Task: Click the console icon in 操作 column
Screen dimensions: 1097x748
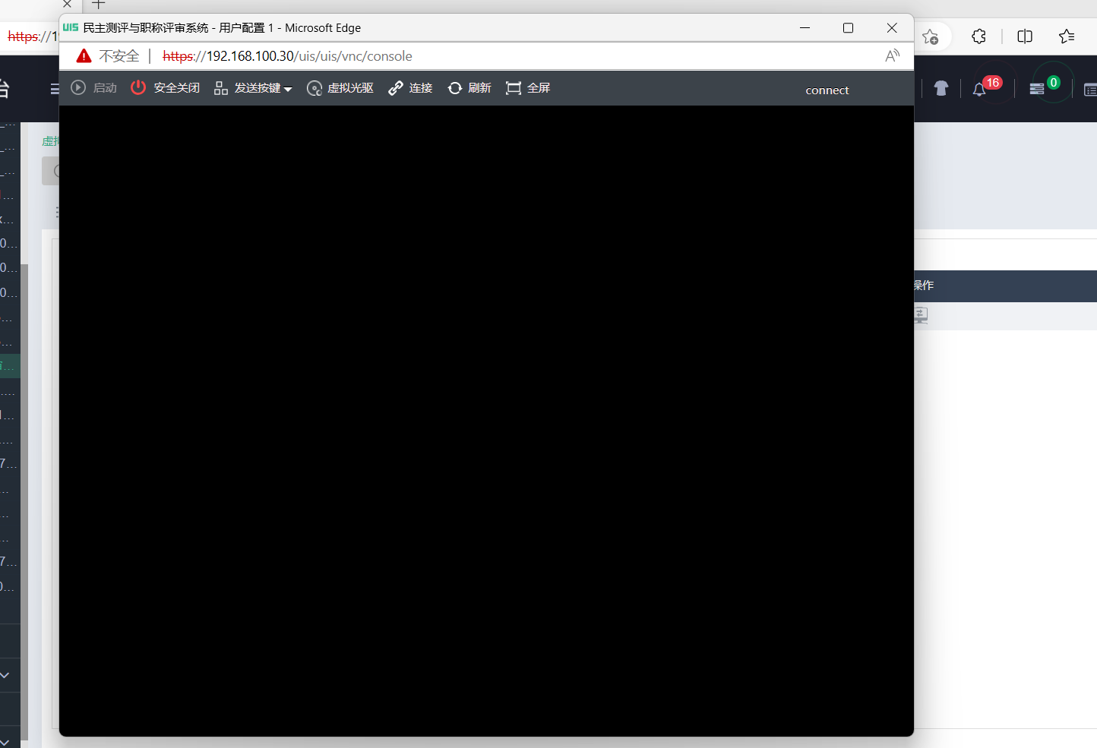Action: coord(921,315)
